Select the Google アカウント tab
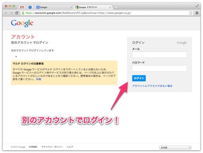203x153 pixels. pos(93,7)
